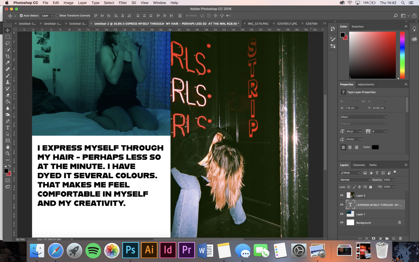Click the black text Color swatch
This screenshot has height=262, width=419.
375,147
